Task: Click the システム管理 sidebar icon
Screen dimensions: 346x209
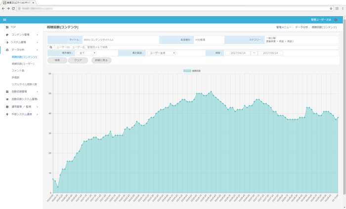Action: tap(6, 42)
